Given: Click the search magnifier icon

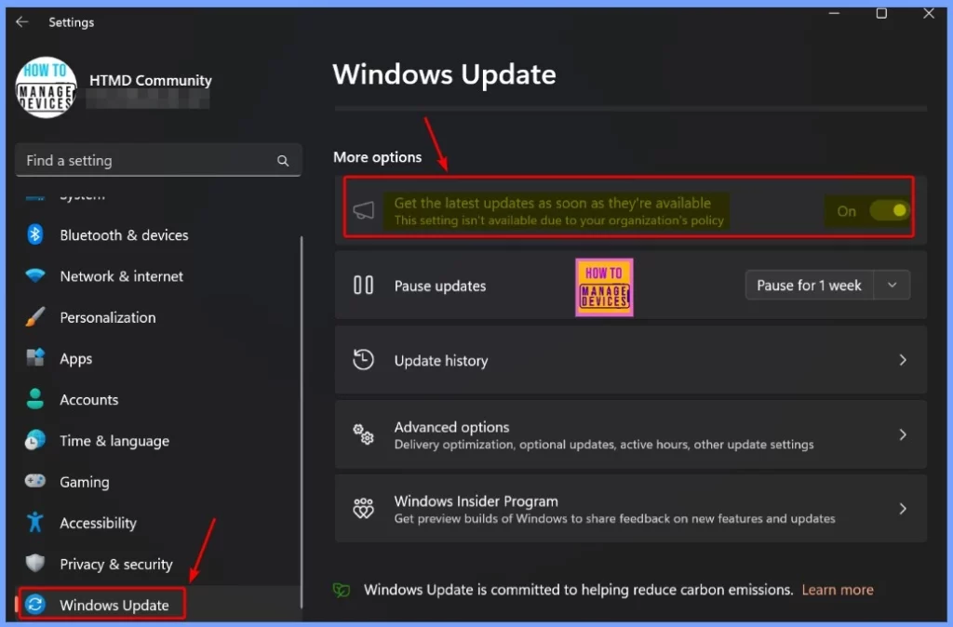Looking at the screenshot, I should (283, 160).
